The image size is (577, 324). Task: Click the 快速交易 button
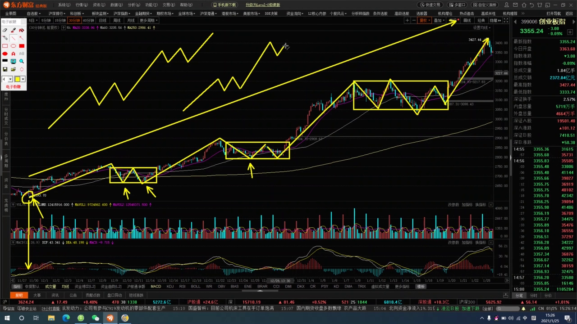tap(432, 4)
